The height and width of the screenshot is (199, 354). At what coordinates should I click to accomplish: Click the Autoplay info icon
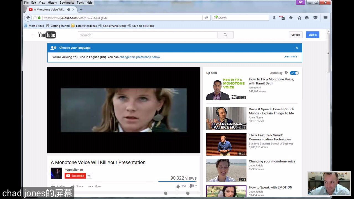point(286,73)
